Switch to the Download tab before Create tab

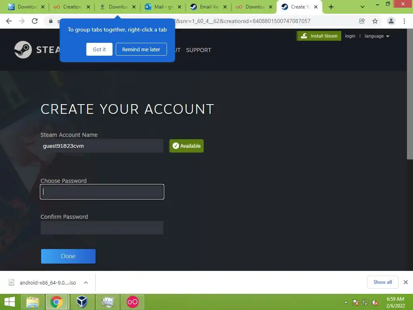click(x=250, y=7)
